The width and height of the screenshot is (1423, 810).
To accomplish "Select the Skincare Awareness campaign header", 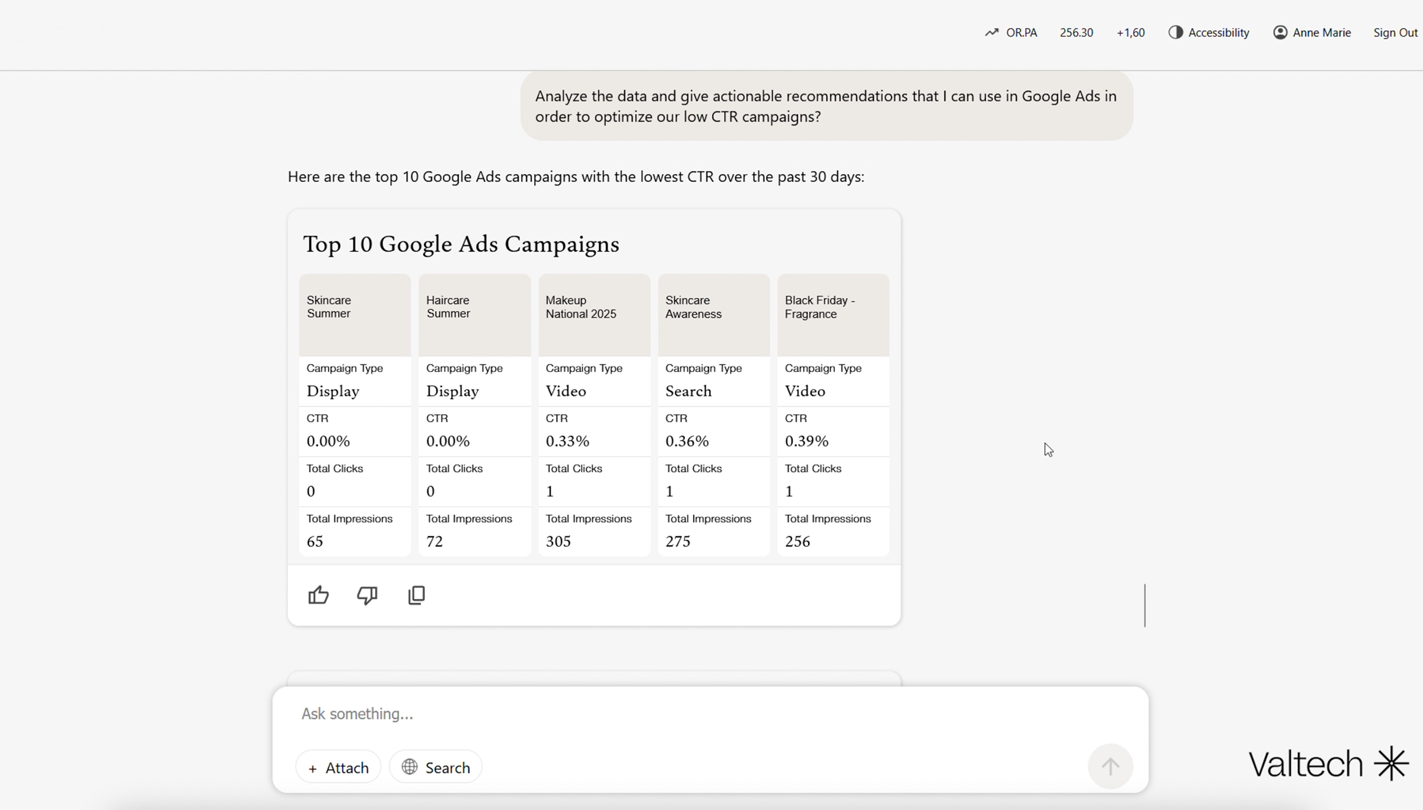I will (x=713, y=315).
